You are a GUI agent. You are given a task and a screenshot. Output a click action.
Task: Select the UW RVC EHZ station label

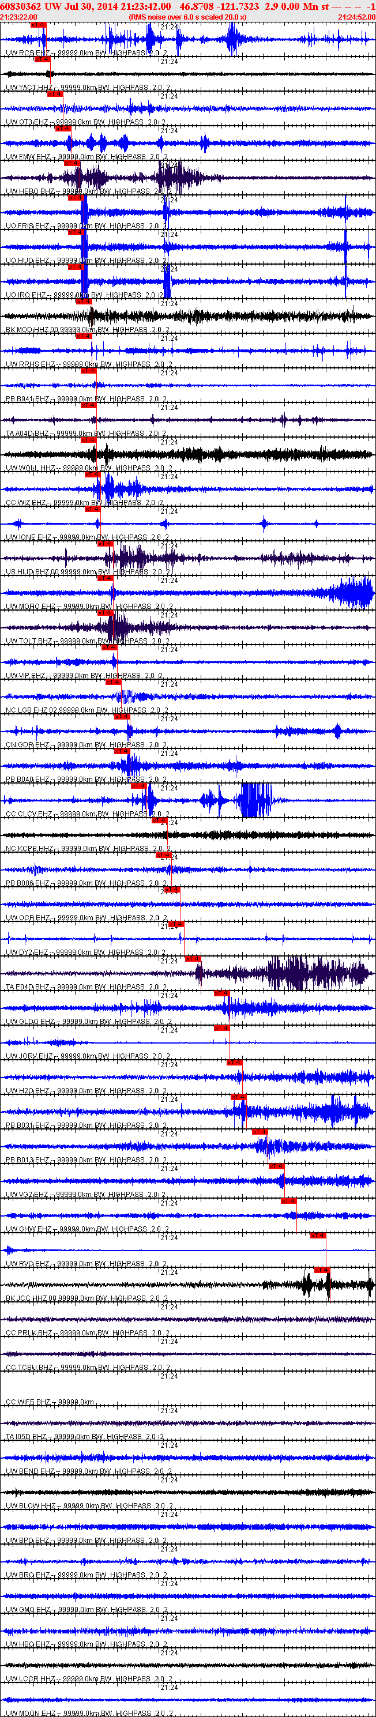(x=86, y=1264)
